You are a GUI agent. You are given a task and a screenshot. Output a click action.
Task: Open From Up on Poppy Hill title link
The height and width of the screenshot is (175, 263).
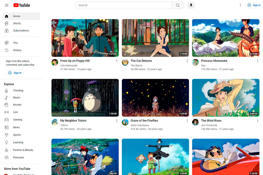point(75,61)
